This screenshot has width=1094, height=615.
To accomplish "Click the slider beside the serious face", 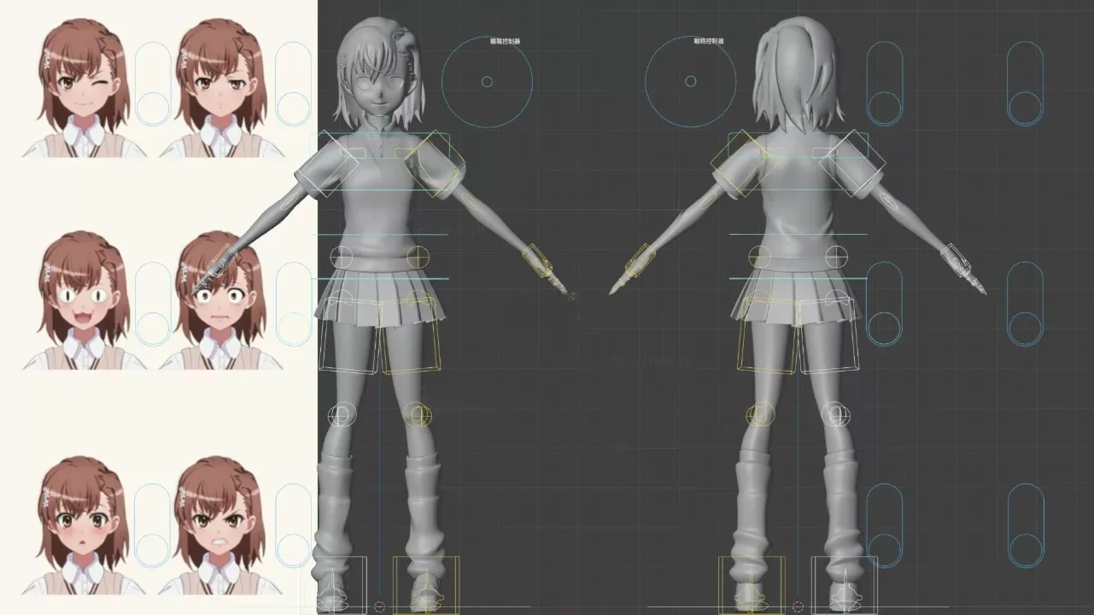I will point(294,84).
